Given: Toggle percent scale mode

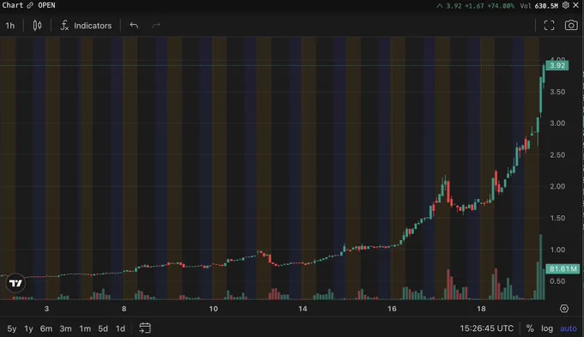Looking at the screenshot, I should point(530,328).
